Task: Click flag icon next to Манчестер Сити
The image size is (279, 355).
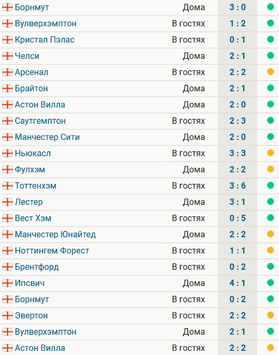Action: 7,137
